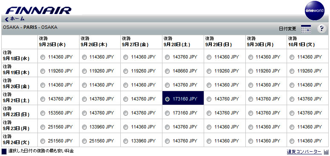
Task: Go back via the ホーム link
Action: [x=17, y=19]
